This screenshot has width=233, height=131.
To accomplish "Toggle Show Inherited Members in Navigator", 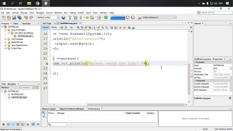I will coord(4,124).
